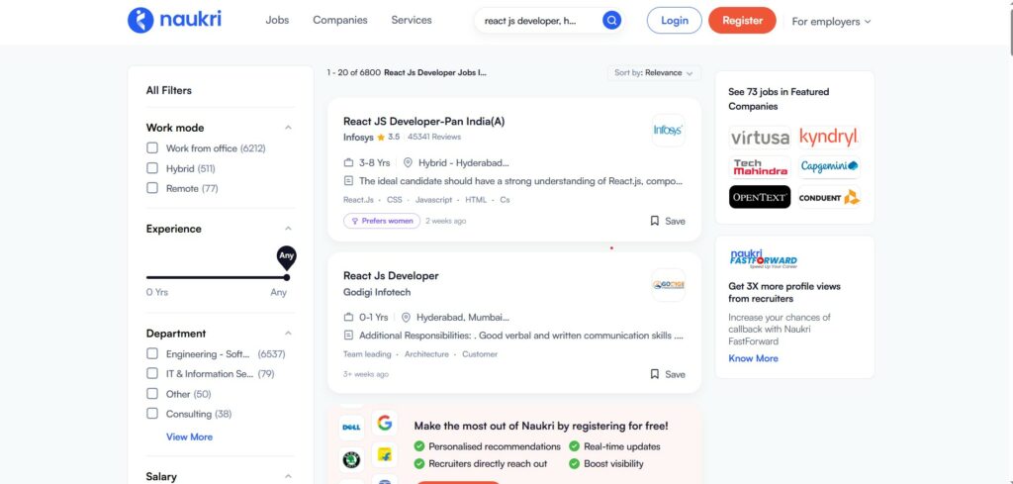1013x484 pixels.
Task: Click View More under Department
Action: pos(189,436)
